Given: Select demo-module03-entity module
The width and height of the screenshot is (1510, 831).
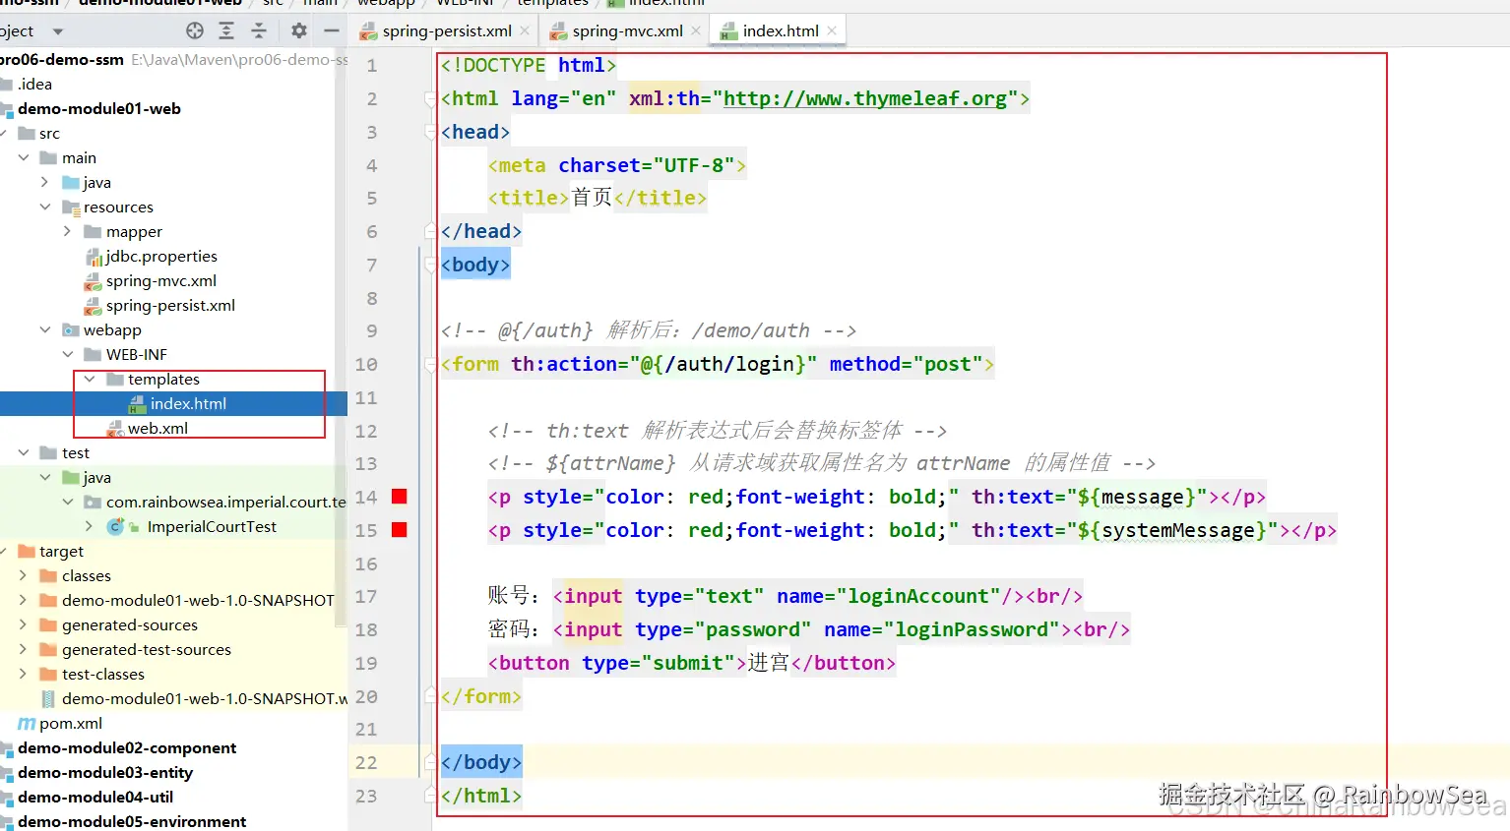Looking at the screenshot, I should point(105,772).
